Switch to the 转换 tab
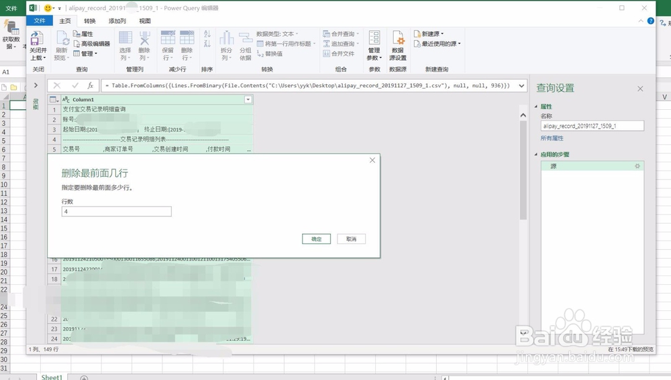The width and height of the screenshot is (671, 380). pos(90,21)
